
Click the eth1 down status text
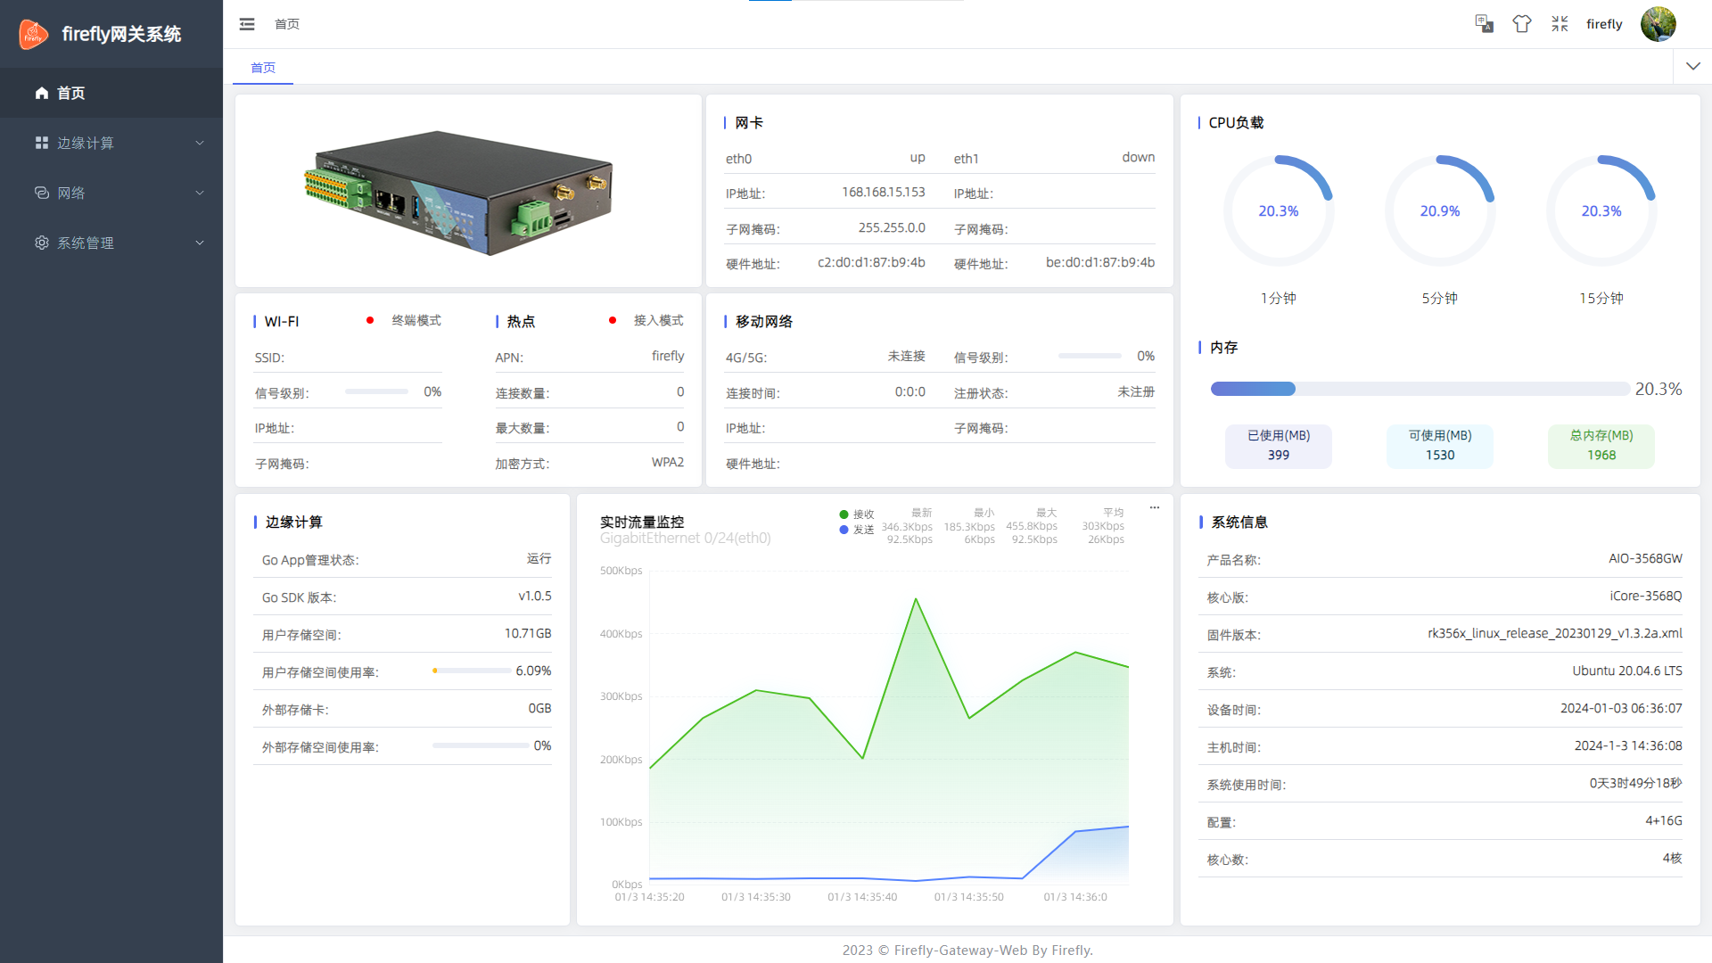[1139, 157]
